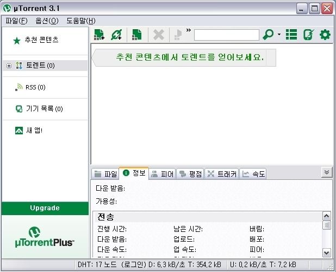The height and width of the screenshot is (272, 336).
Task: Click the toolbar search input field
Action: (227, 35)
